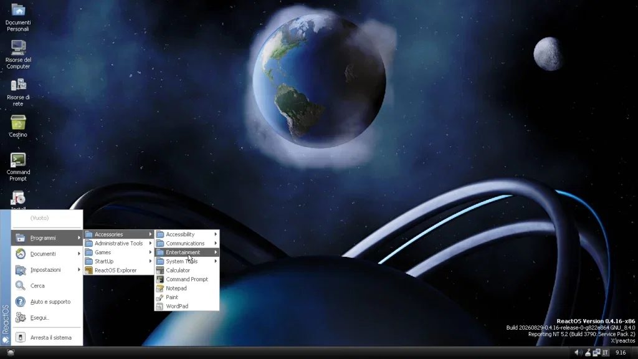Click the safely remove hardware tray icon

(588, 353)
